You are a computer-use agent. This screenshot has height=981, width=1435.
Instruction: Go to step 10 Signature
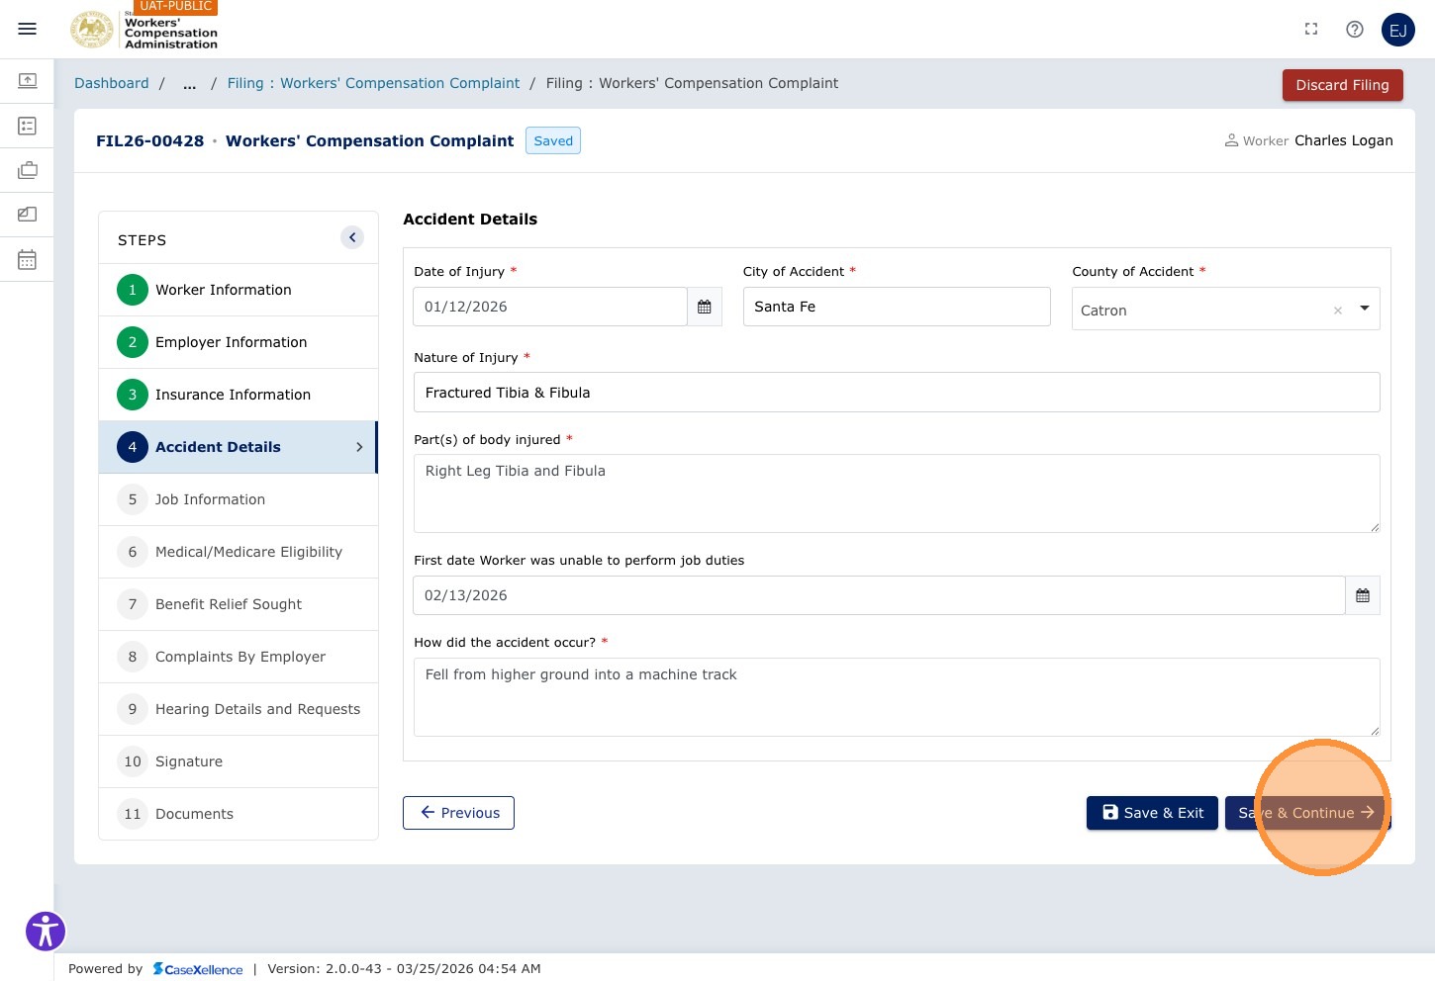click(239, 761)
